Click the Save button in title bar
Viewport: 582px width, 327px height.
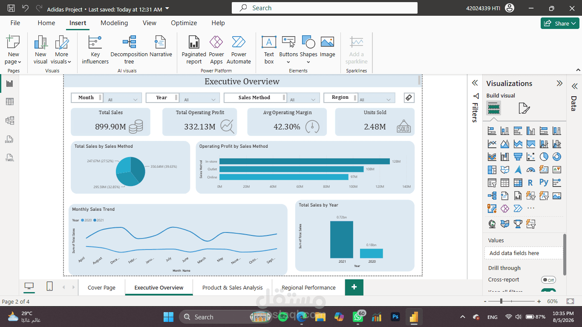tap(11, 9)
